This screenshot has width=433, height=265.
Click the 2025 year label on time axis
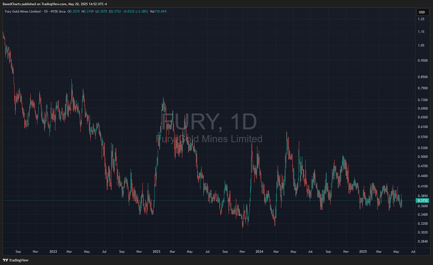click(363, 251)
